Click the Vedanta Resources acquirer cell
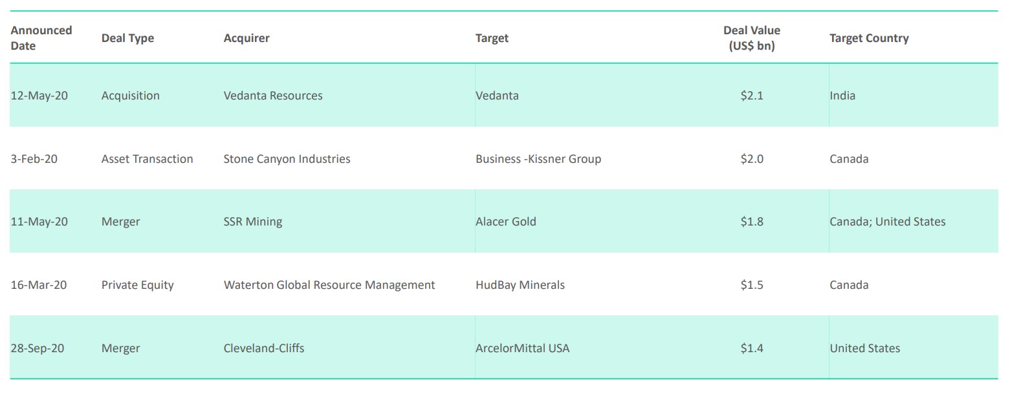The height and width of the screenshot is (400, 1010). [273, 96]
